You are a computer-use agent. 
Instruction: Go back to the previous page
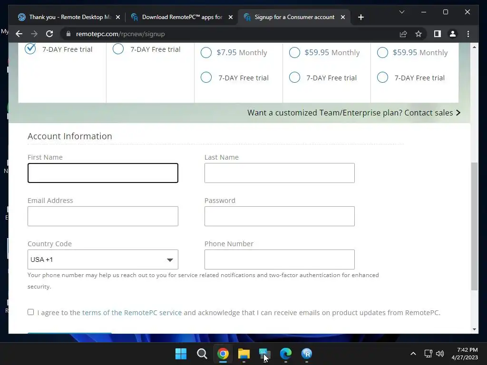tap(19, 34)
